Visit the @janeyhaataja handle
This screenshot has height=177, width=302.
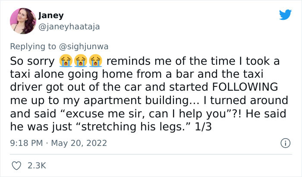69,27
